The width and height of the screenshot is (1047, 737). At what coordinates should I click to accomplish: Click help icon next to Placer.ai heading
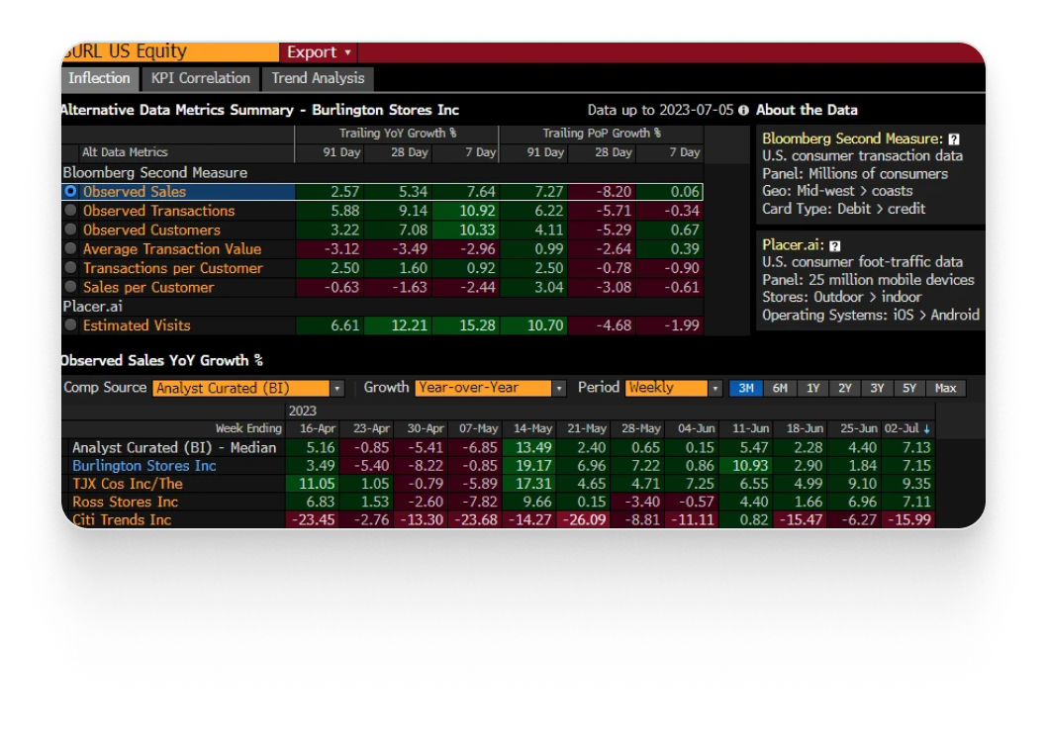click(834, 245)
